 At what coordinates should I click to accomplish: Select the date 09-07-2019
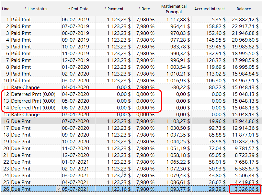click(x=75, y=40)
